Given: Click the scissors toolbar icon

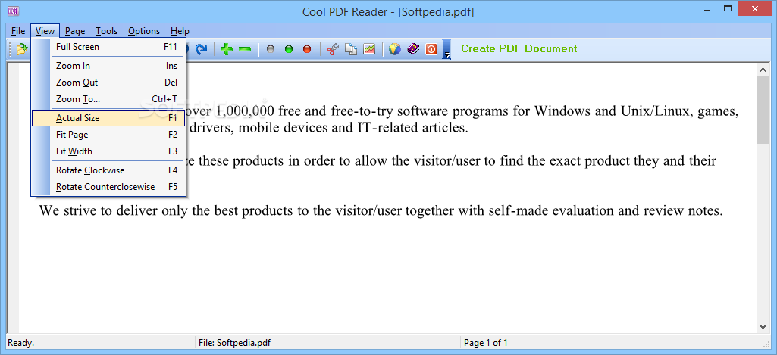Looking at the screenshot, I should pos(333,49).
